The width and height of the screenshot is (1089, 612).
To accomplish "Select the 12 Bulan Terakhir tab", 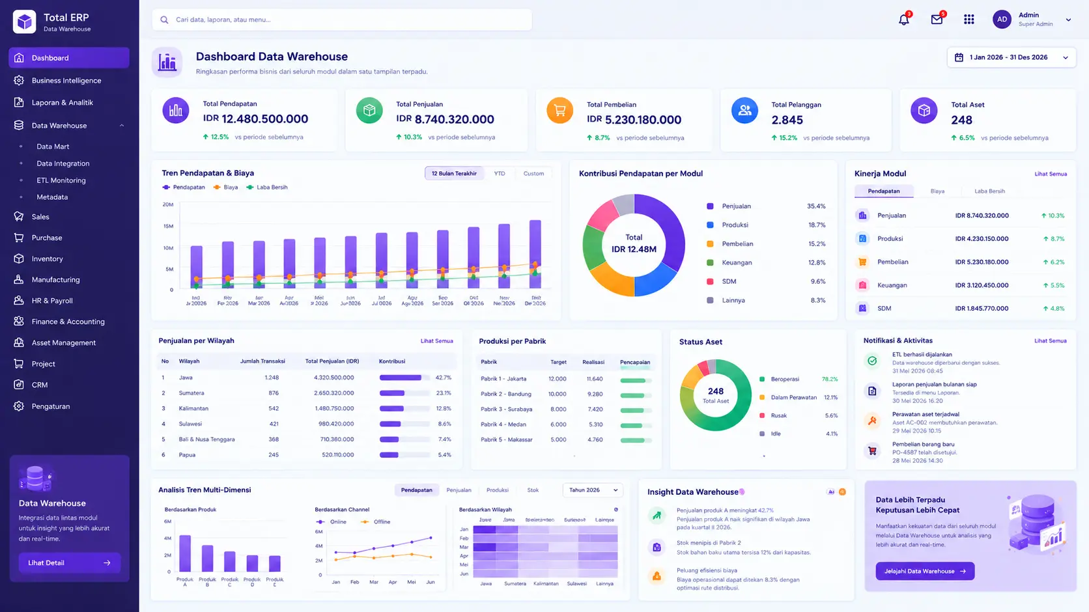I will coord(454,173).
